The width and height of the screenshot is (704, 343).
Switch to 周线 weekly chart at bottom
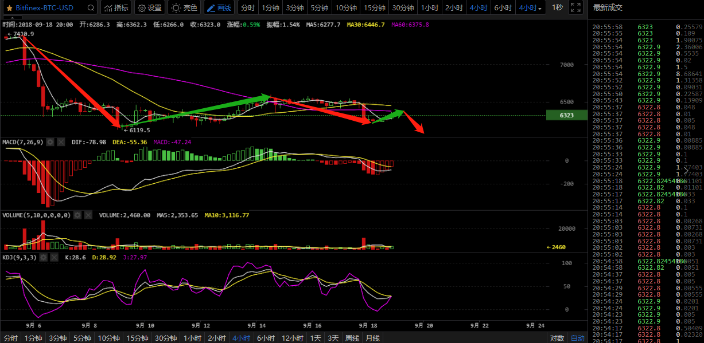point(352,338)
